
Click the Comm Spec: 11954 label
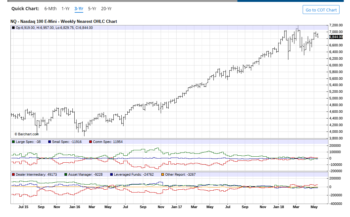[x=108, y=142]
